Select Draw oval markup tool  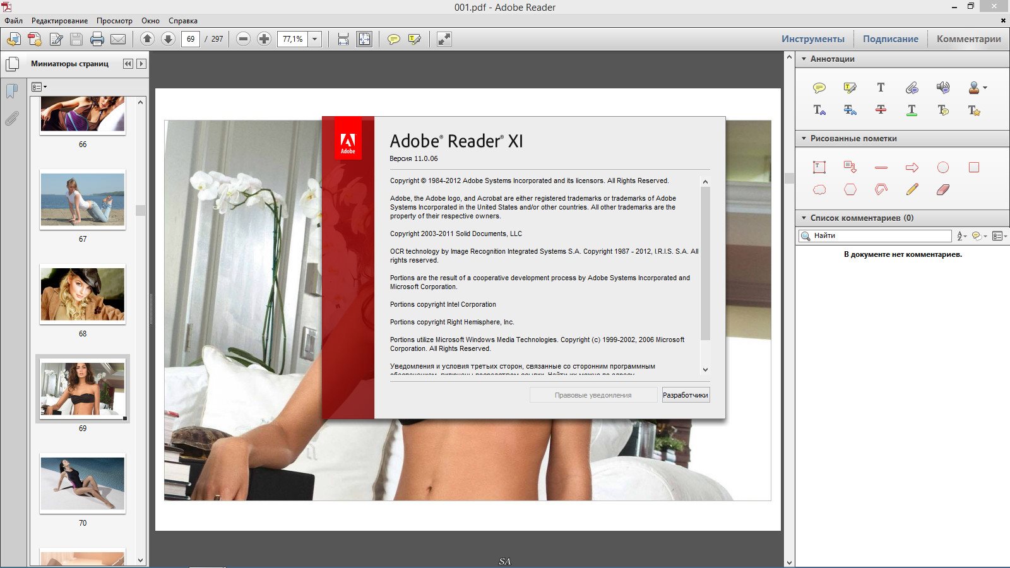[x=943, y=167]
